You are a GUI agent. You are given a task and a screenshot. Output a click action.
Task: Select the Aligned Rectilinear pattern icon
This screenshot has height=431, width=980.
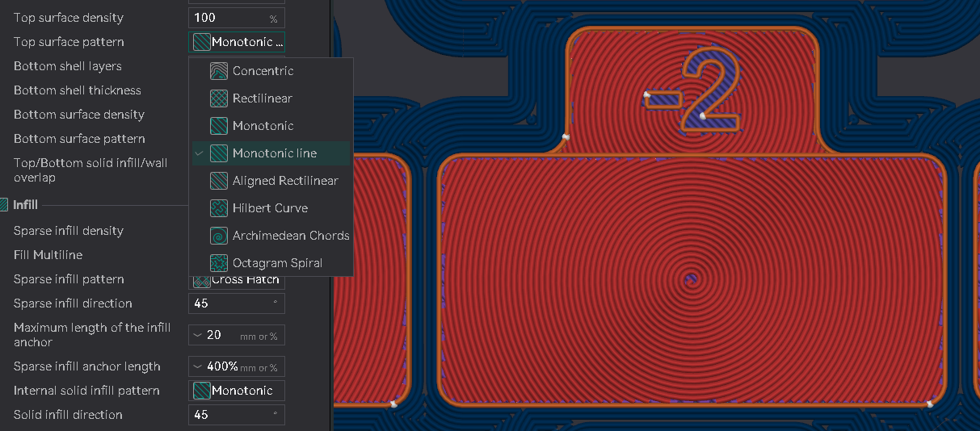pyautogui.click(x=218, y=181)
